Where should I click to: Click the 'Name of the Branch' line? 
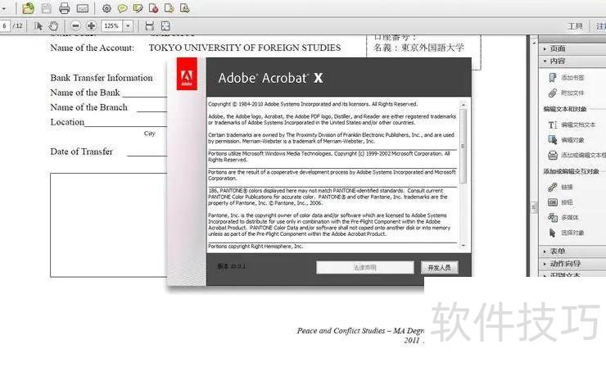[x=89, y=107]
